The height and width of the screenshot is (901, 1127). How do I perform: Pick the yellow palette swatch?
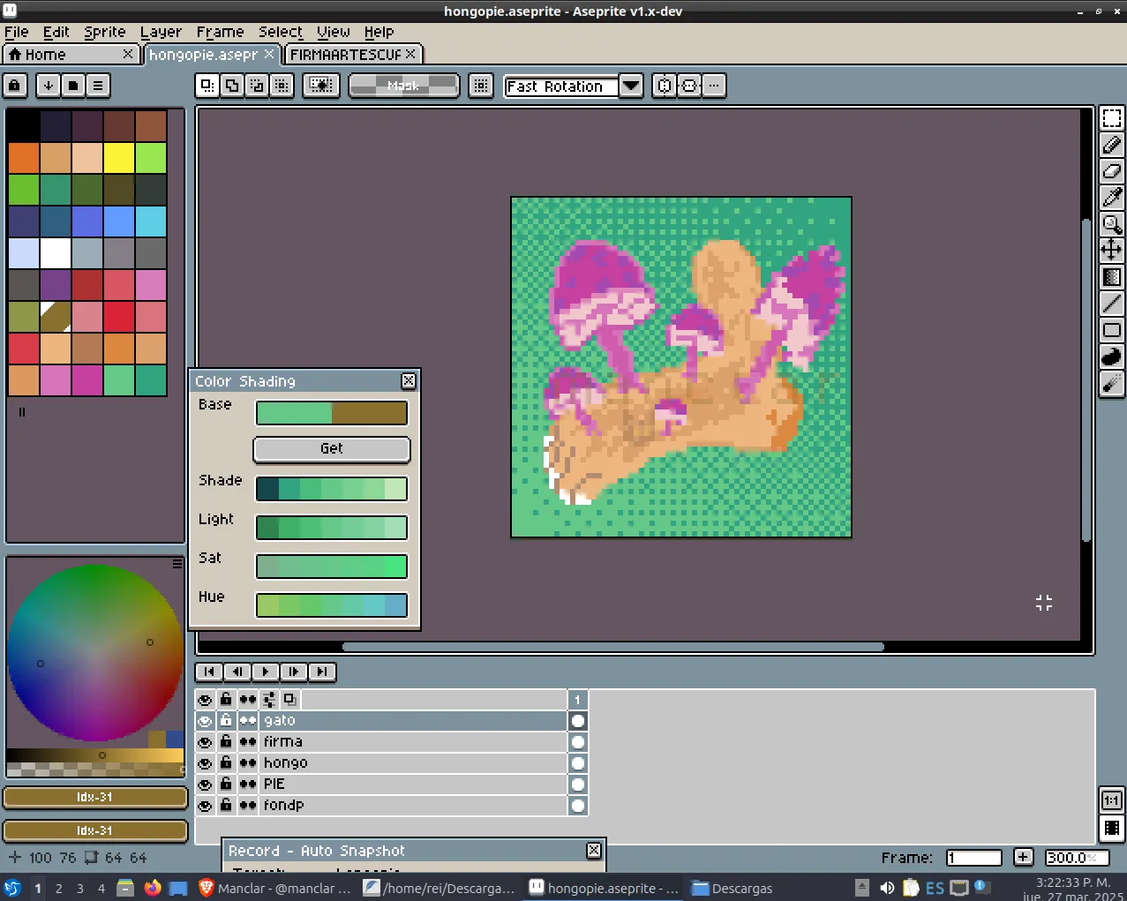click(119, 158)
